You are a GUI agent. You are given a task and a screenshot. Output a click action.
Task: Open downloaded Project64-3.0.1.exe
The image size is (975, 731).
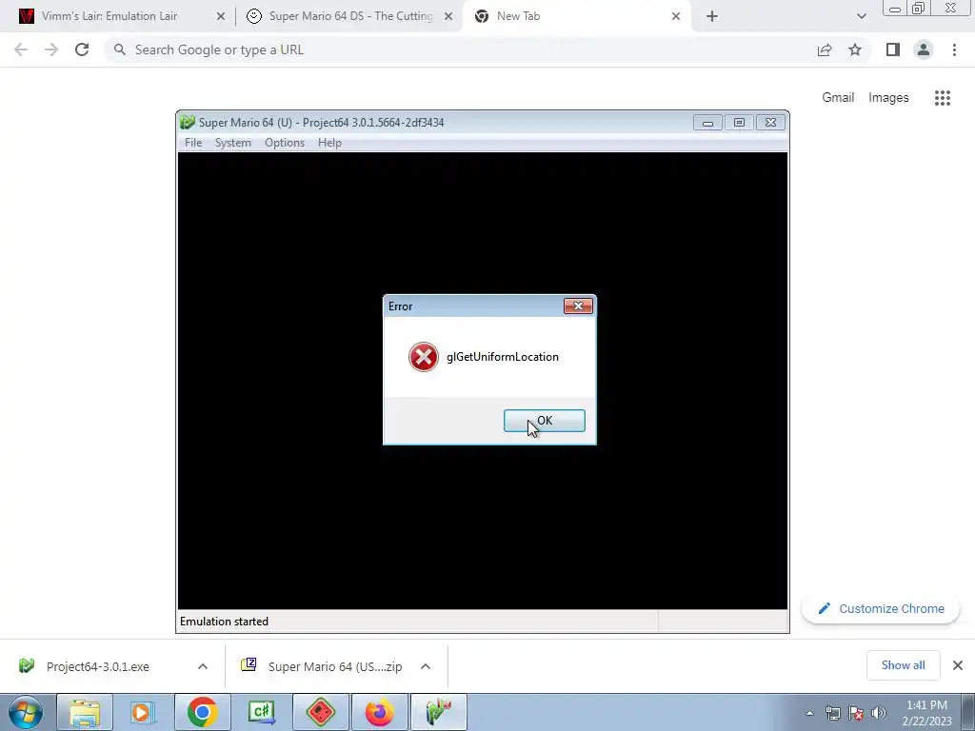(98, 666)
